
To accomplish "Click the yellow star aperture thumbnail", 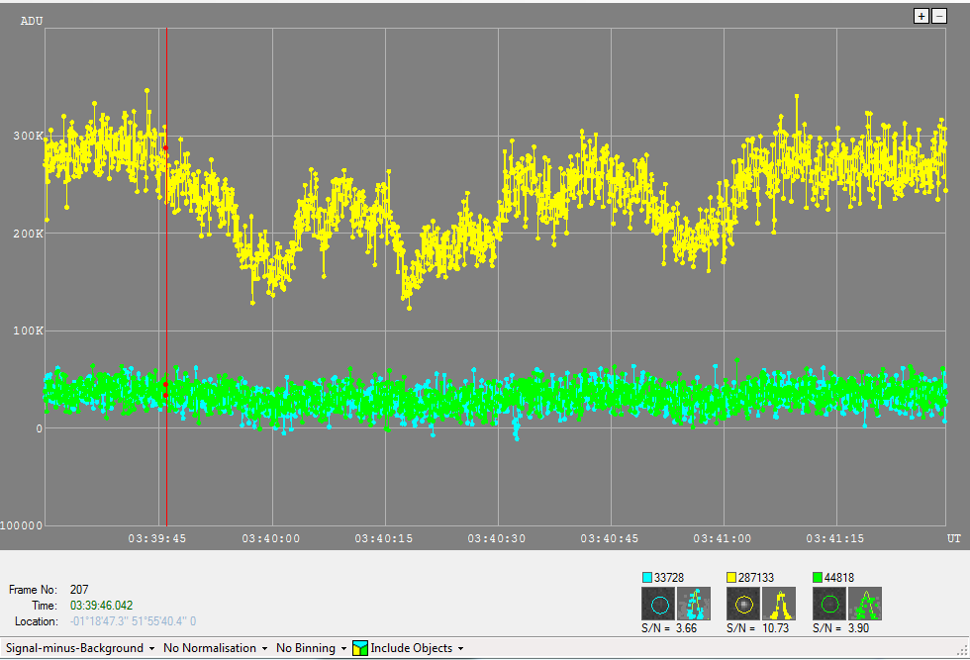I will 743,603.
